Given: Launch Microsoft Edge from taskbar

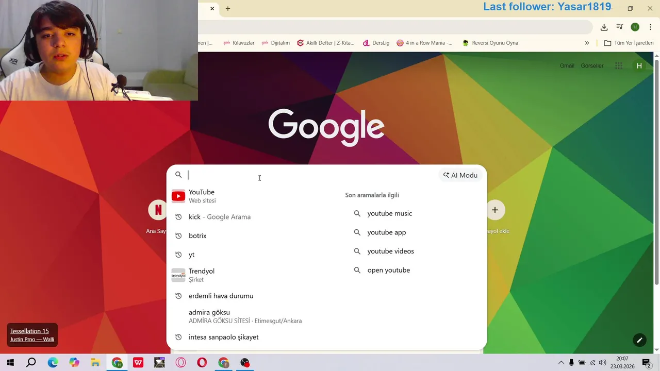Looking at the screenshot, I should point(53,363).
